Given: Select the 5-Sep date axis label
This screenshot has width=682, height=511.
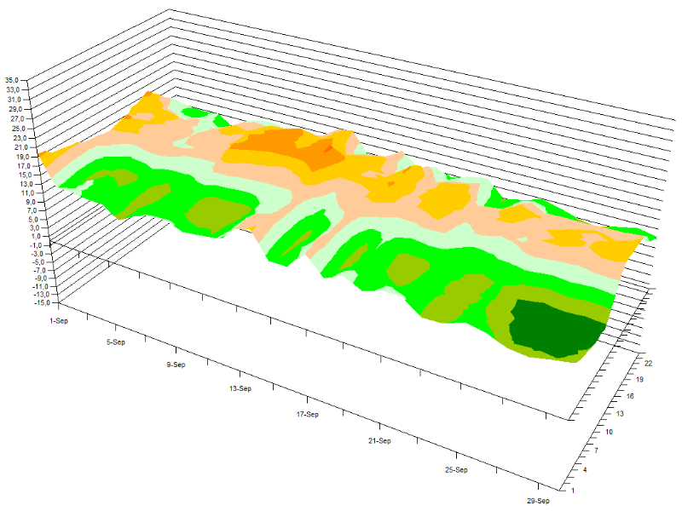Looking at the screenshot, I should click(x=115, y=342).
